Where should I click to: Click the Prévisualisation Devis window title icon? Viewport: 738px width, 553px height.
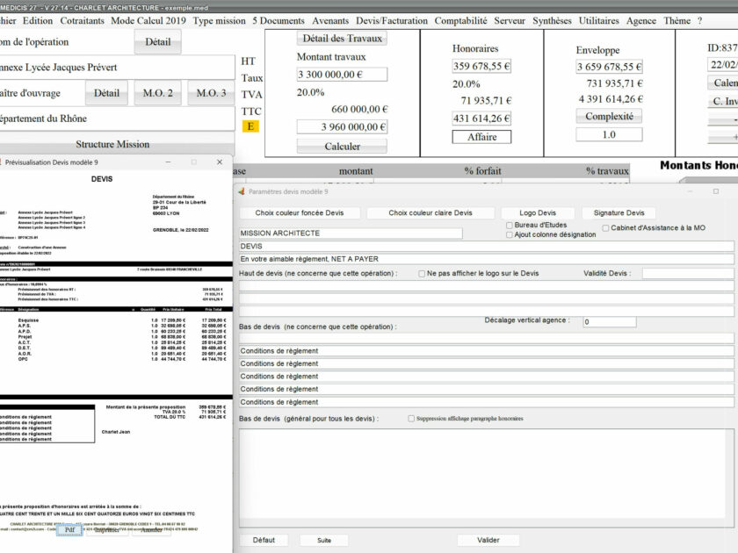click(0, 162)
